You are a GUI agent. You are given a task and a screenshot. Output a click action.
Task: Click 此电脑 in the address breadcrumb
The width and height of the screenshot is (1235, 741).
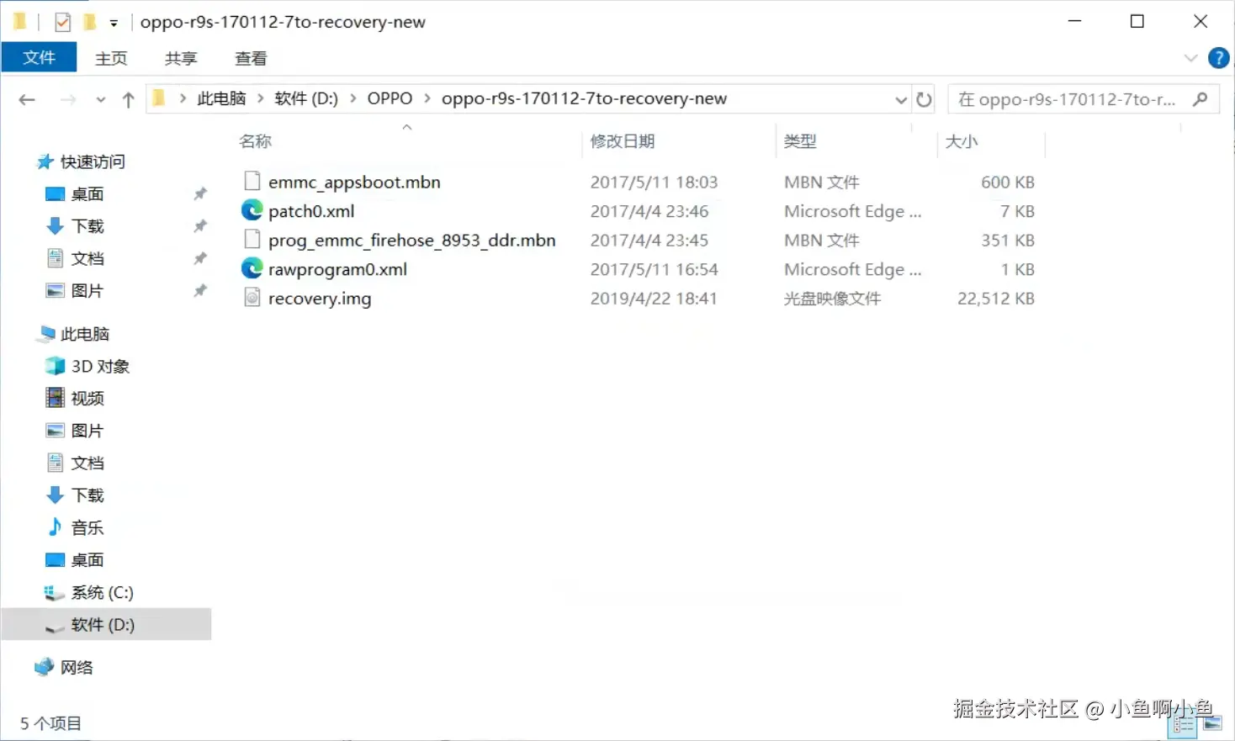(221, 98)
